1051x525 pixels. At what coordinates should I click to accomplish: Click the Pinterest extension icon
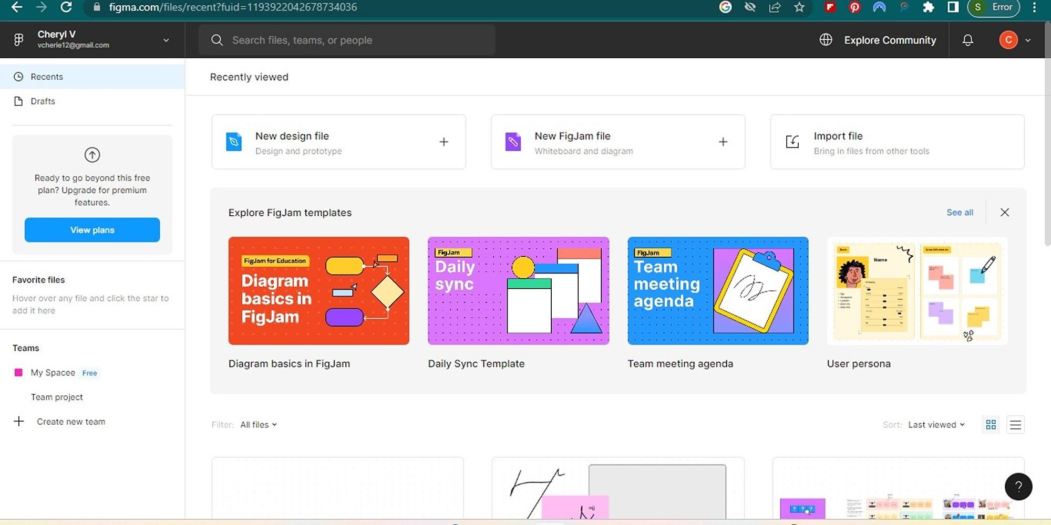[x=854, y=7]
